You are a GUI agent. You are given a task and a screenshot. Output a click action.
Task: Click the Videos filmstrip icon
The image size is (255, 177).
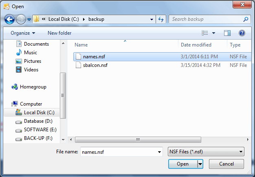point(19,70)
